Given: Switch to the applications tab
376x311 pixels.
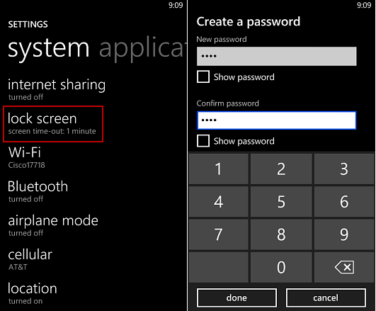Looking at the screenshot, I should [142, 49].
